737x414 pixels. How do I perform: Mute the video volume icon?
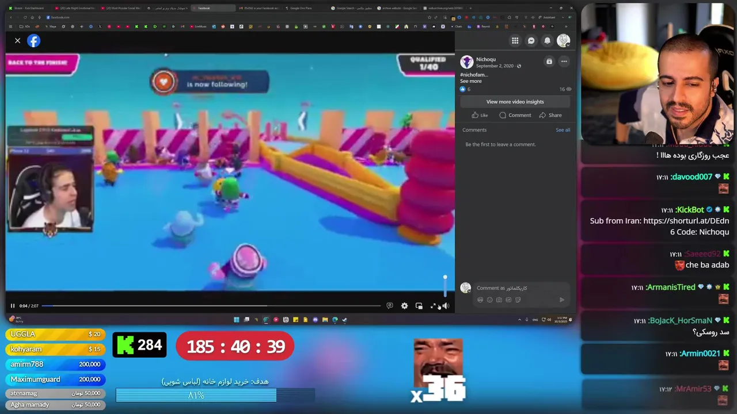pyautogui.click(x=445, y=306)
